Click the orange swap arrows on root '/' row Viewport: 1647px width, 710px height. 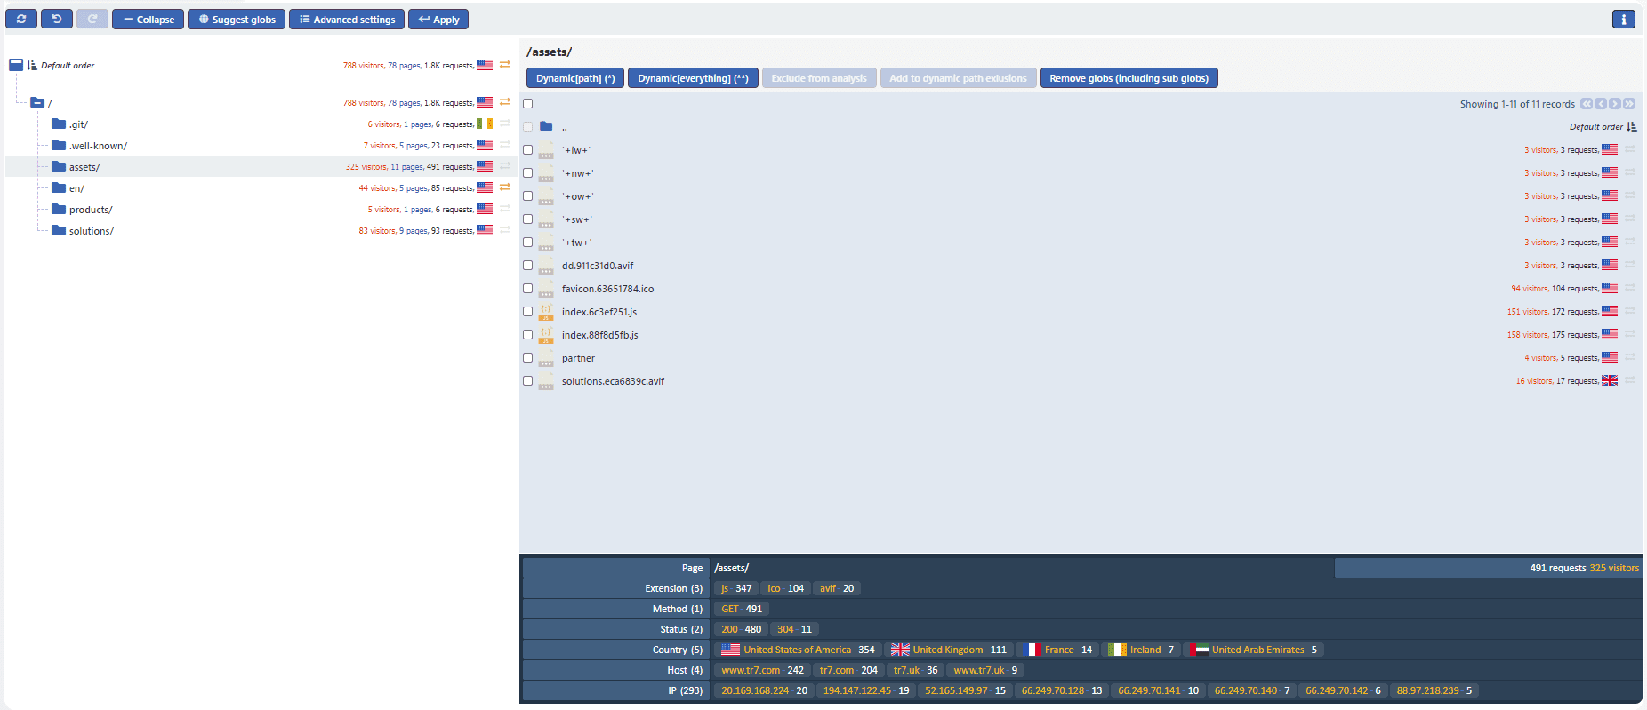(x=505, y=102)
